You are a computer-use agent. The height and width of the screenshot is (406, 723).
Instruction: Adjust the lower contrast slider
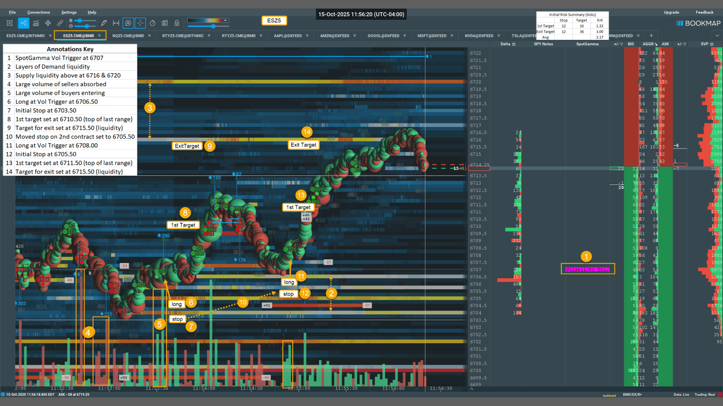click(x=86, y=26)
